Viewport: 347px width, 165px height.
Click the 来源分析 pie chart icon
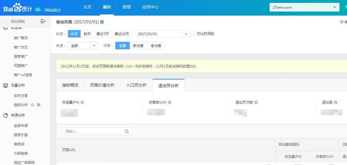pyautogui.click(x=5, y=115)
